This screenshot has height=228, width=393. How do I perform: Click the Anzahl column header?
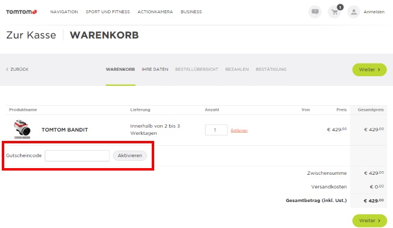[x=212, y=109]
